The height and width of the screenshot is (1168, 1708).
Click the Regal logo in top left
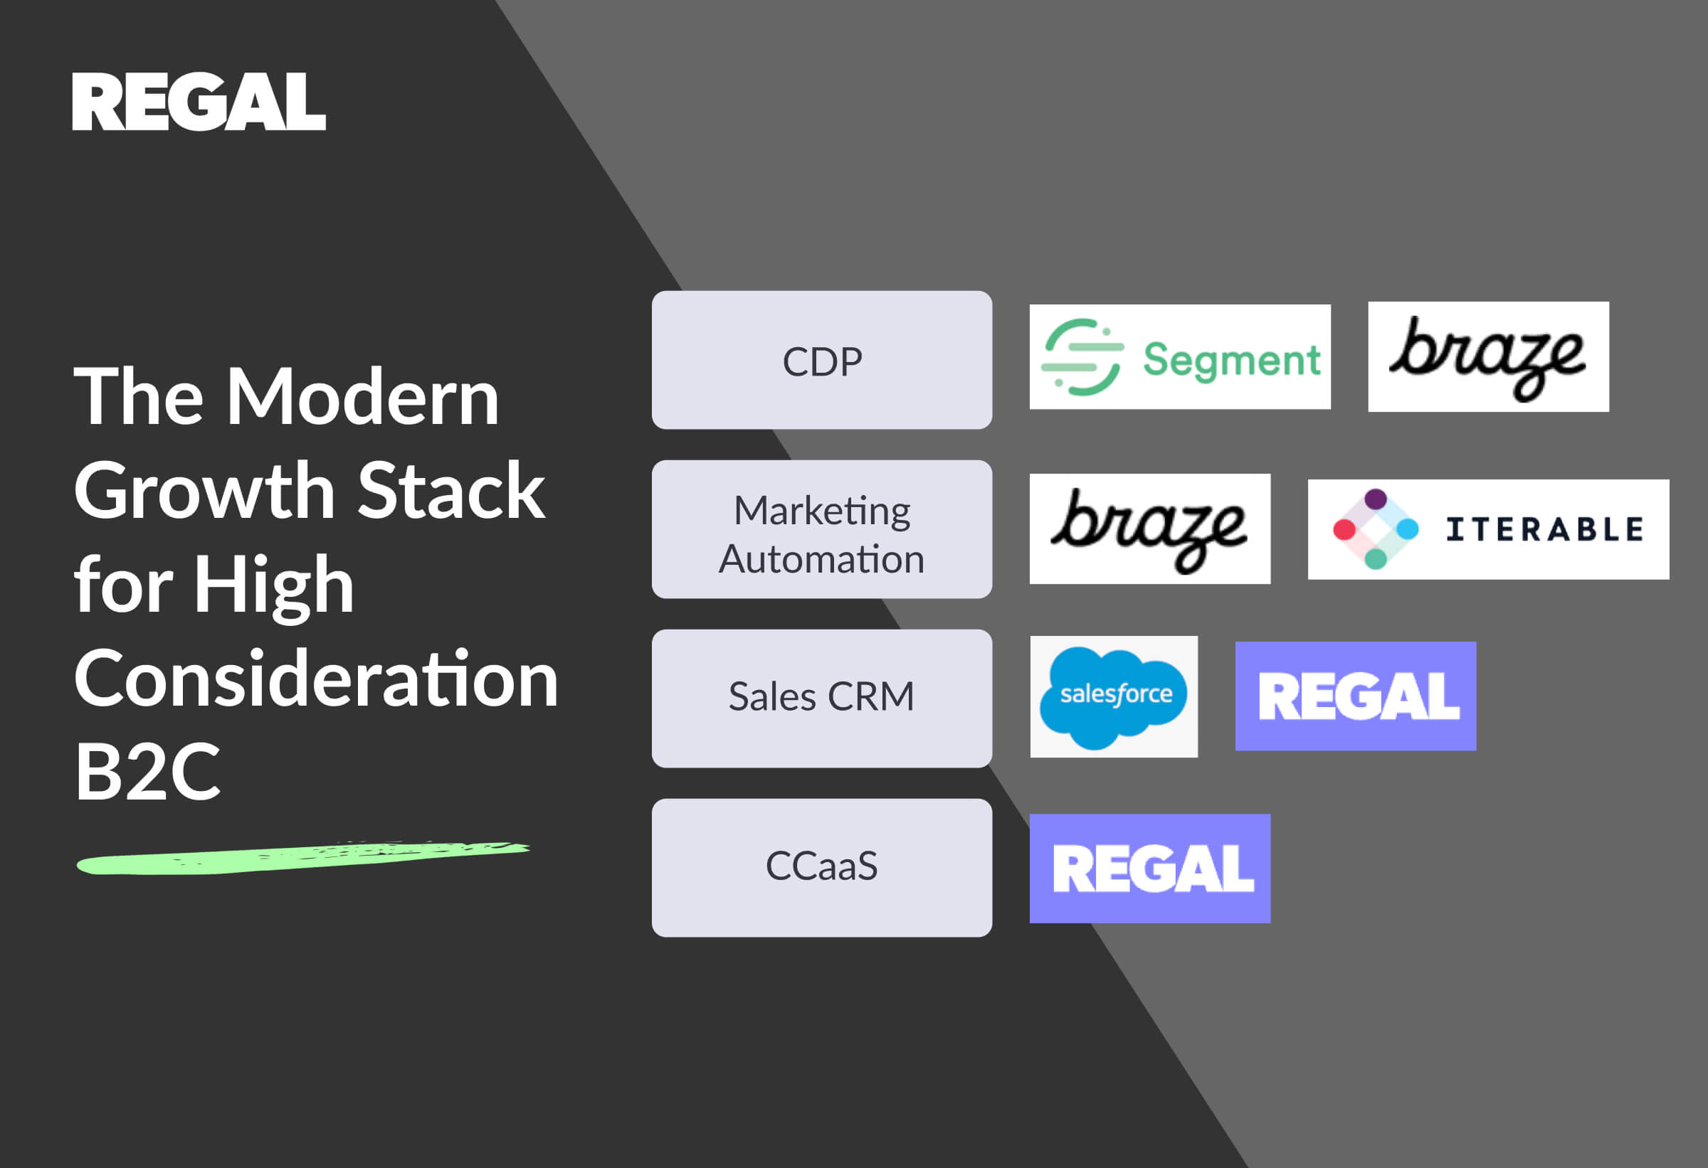tap(202, 97)
